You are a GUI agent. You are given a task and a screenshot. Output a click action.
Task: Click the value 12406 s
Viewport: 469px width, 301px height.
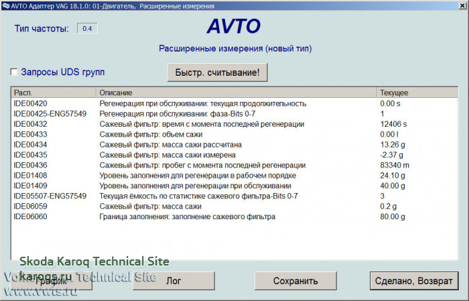393,124
